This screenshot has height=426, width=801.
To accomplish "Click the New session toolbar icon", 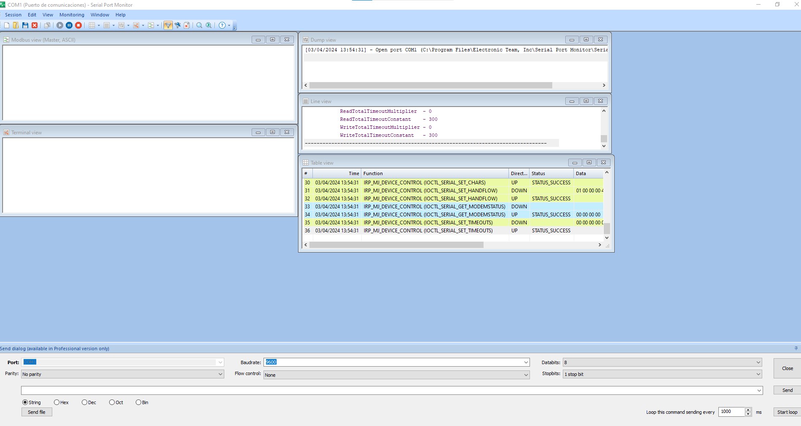I will pos(7,25).
